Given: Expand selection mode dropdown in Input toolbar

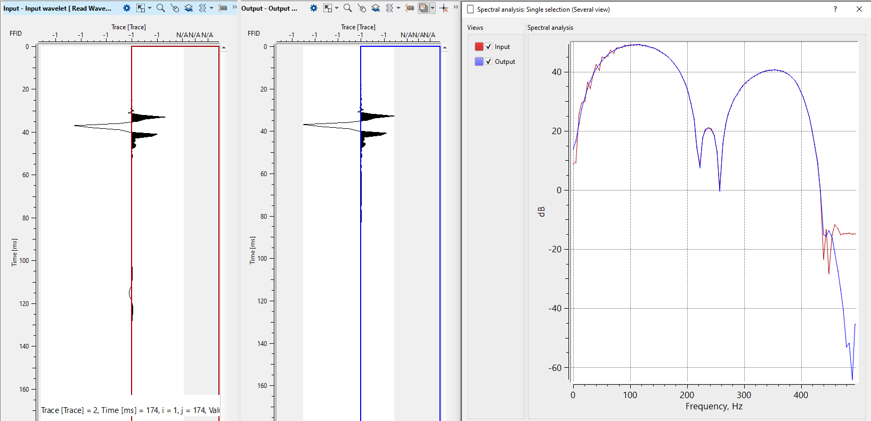Looking at the screenshot, I should coord(150,8).
